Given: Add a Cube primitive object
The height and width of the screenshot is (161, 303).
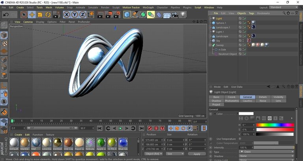Looking at the screenshot, I should tap(127, 15).
